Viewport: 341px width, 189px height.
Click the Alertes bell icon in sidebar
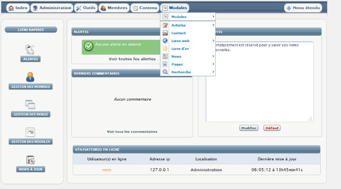30,49
